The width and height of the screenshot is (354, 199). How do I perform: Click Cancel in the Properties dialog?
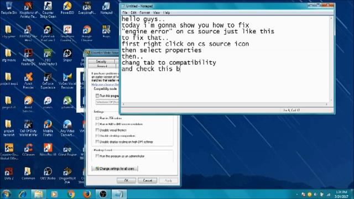coord(148,181)
